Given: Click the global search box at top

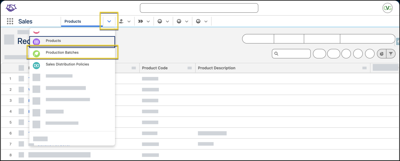Looking at the screenshot, I should pos(199,8).
